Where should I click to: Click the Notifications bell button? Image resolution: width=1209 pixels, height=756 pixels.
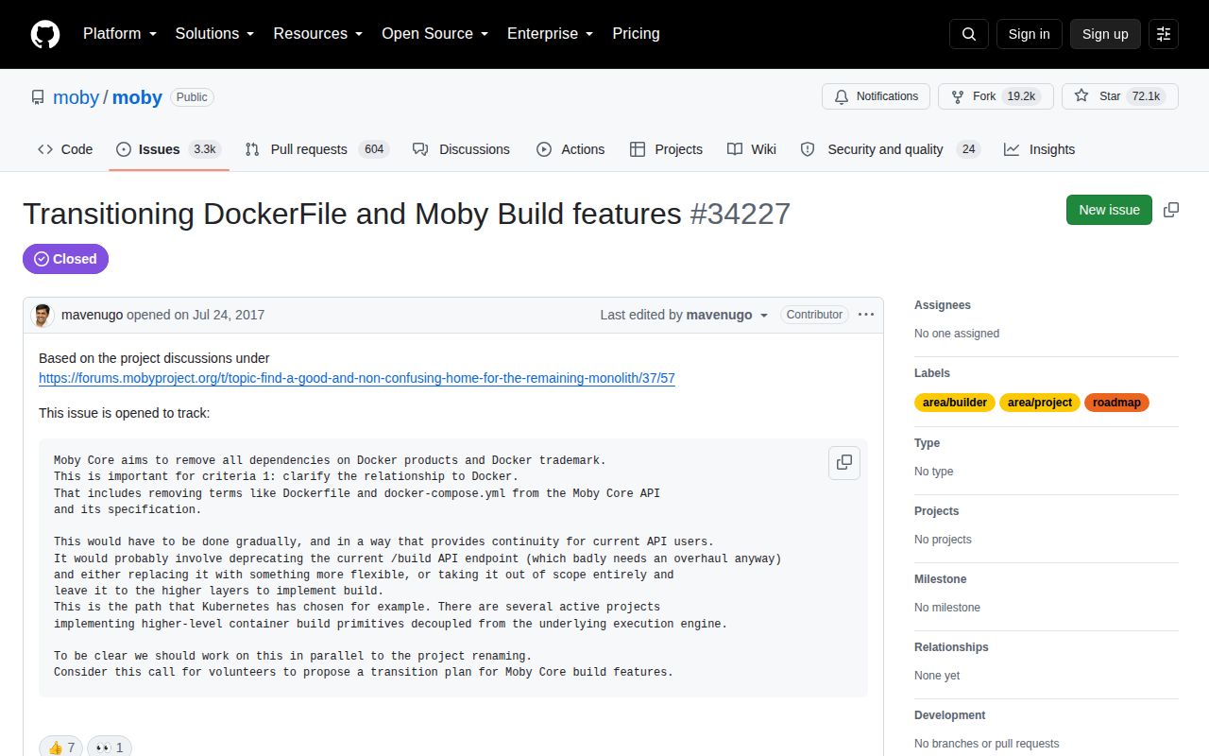click(876, 96)
